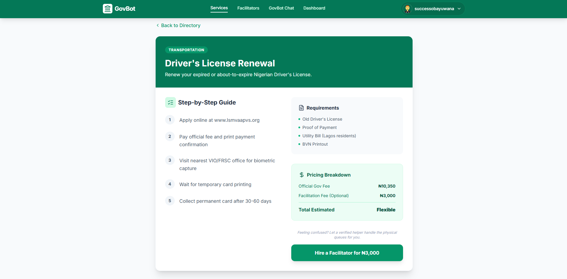Go to the Facilitators tab
Screen dimensions: 567x279
tap(248, 8)
